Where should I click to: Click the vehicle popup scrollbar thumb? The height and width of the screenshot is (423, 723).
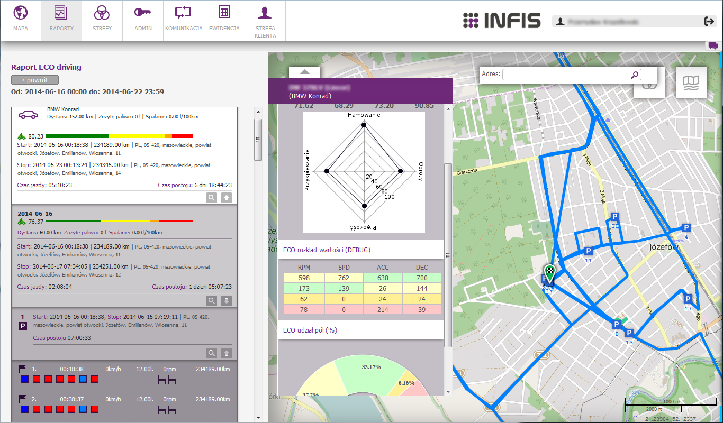click(x=448, y=255)
